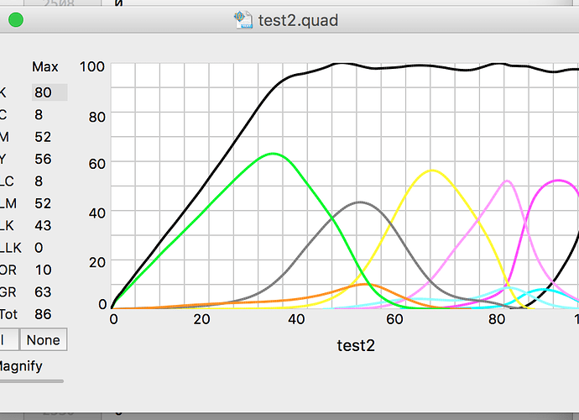Click the C channel max value 8
This screenshot has height=420, width=579.
point(39,114)
